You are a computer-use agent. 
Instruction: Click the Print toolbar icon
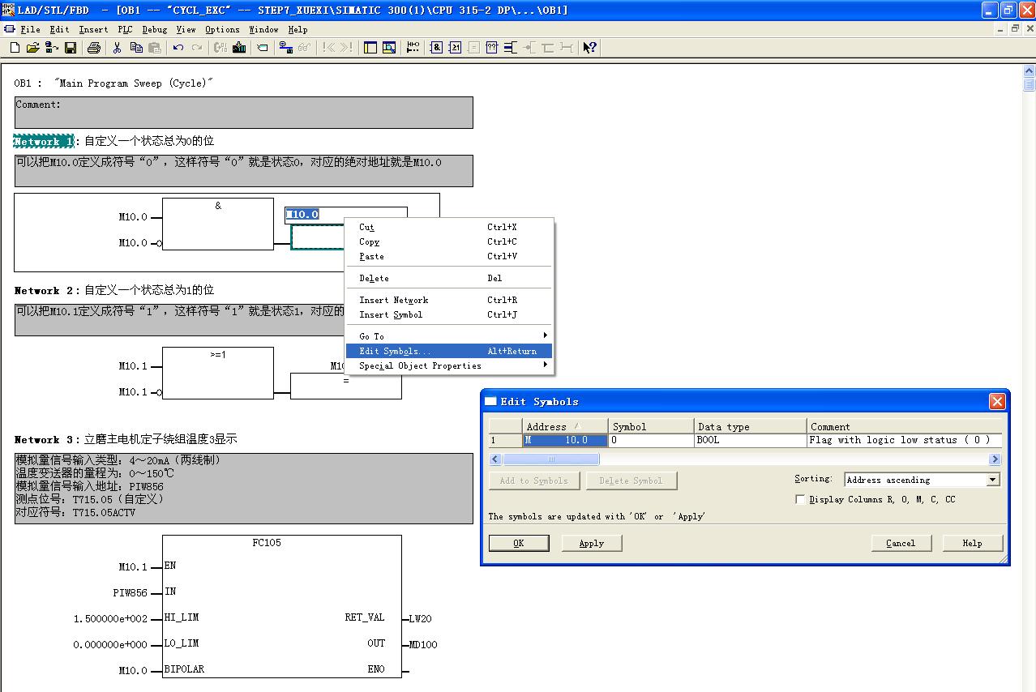click(93, 48)
